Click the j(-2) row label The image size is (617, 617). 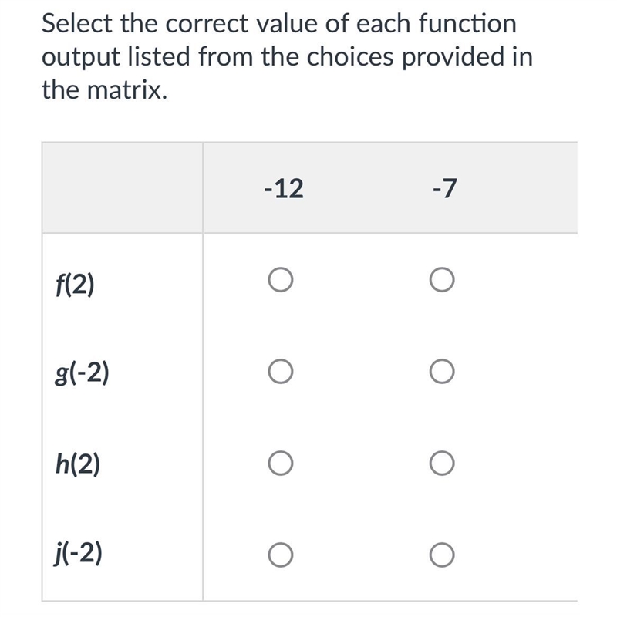pyautogui.click(x=79, y=554)
